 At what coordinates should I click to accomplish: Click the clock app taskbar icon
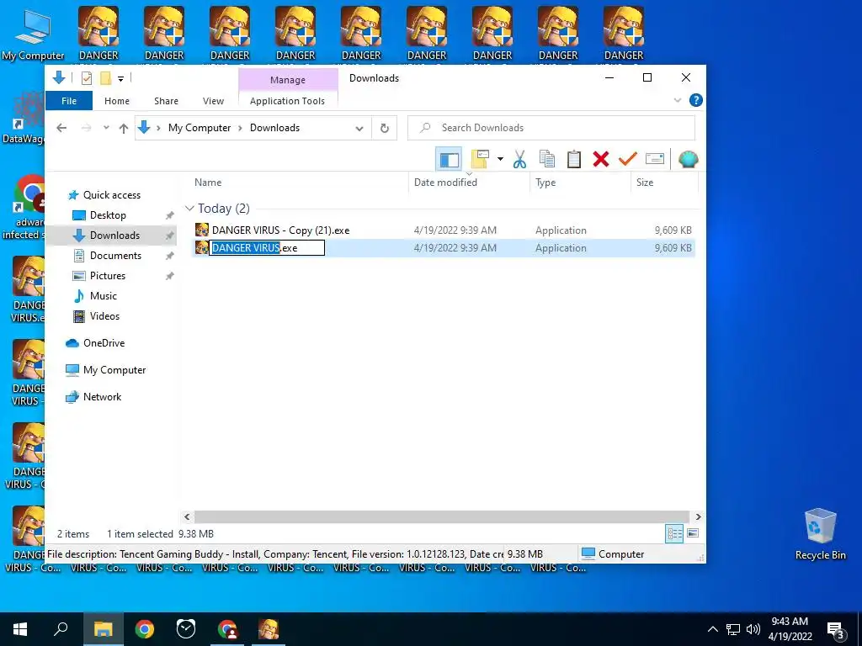click(x=186, y=629)
